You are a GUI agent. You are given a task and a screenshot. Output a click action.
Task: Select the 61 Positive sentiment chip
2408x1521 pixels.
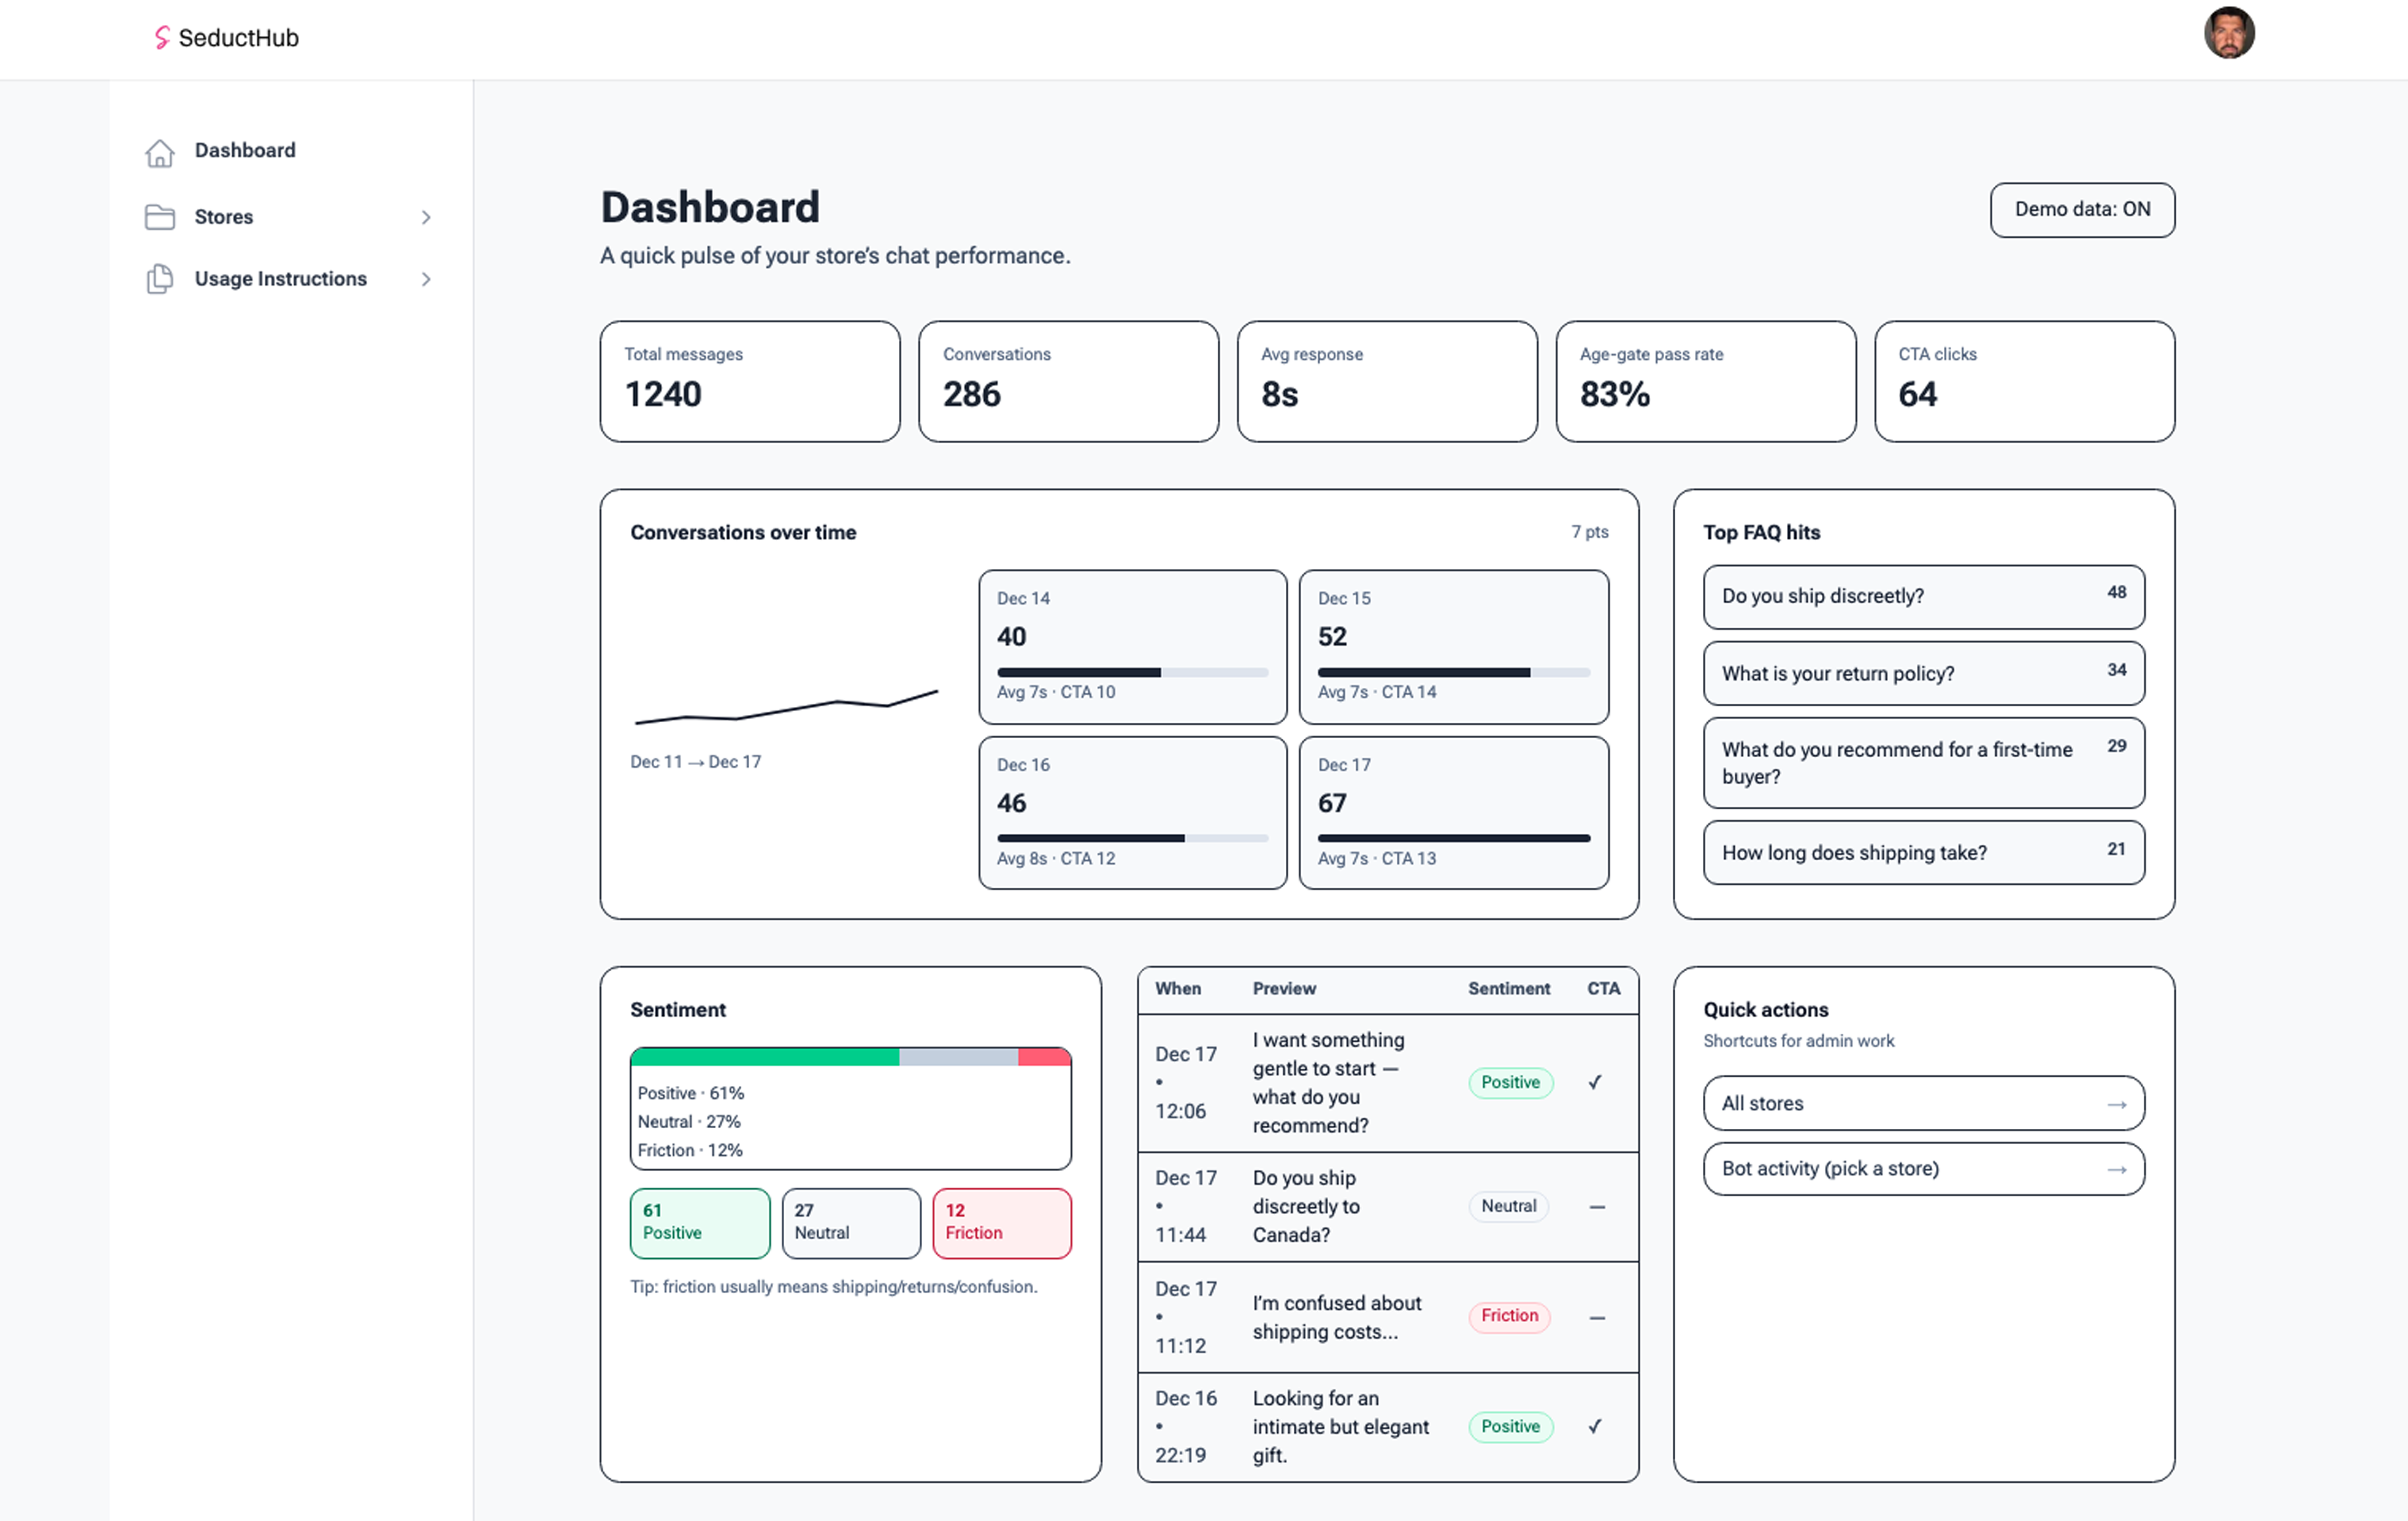click(699, 1222)
